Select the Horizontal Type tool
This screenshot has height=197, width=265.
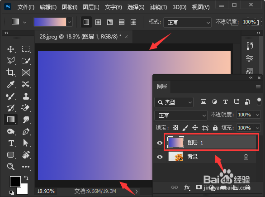pyautogui.click(x=11, y=143)
